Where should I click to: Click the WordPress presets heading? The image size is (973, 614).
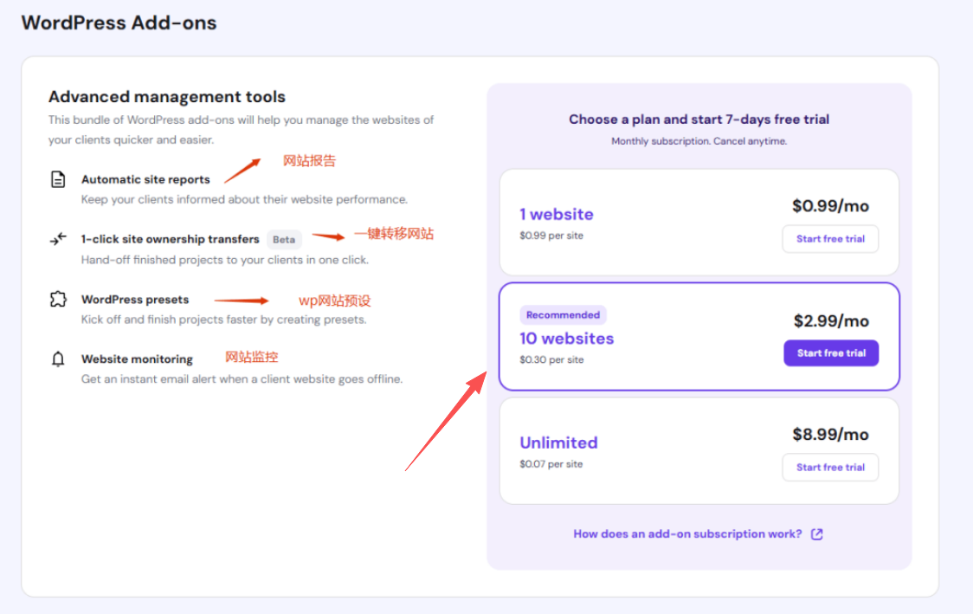coord(135,300)
